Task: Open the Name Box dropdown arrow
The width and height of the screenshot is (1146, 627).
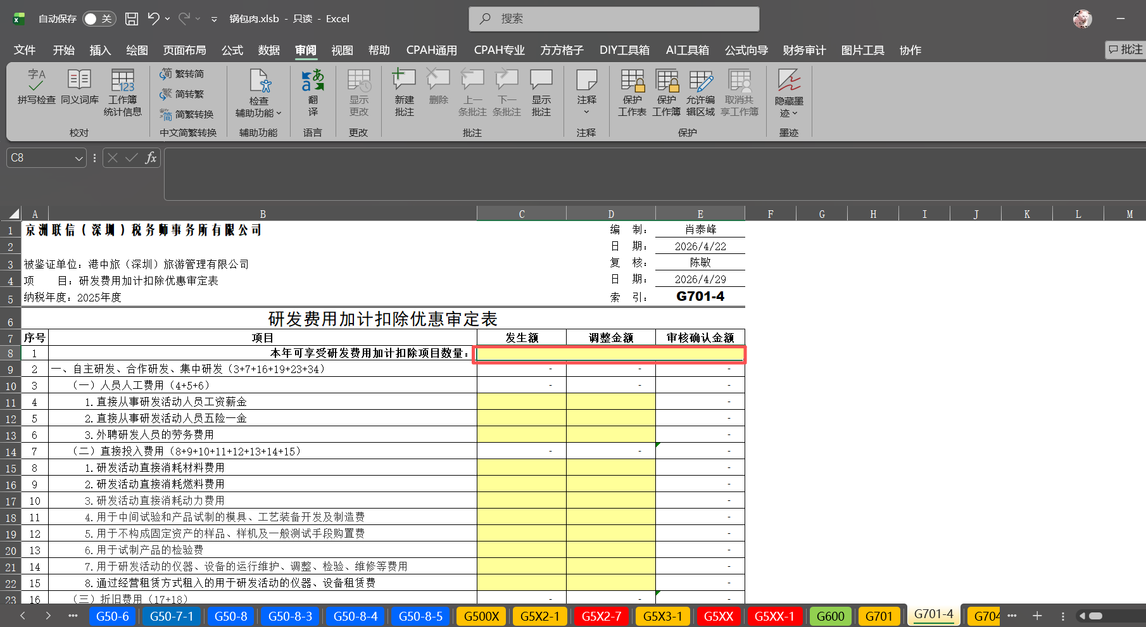Action: pyautogui.click(x=79, y=158)
